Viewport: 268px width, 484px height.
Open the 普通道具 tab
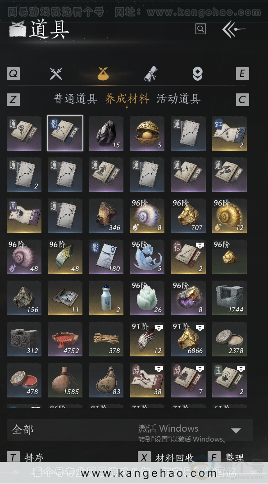(76, 99)
